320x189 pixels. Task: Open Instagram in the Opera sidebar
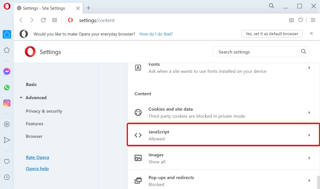[7, 103]
